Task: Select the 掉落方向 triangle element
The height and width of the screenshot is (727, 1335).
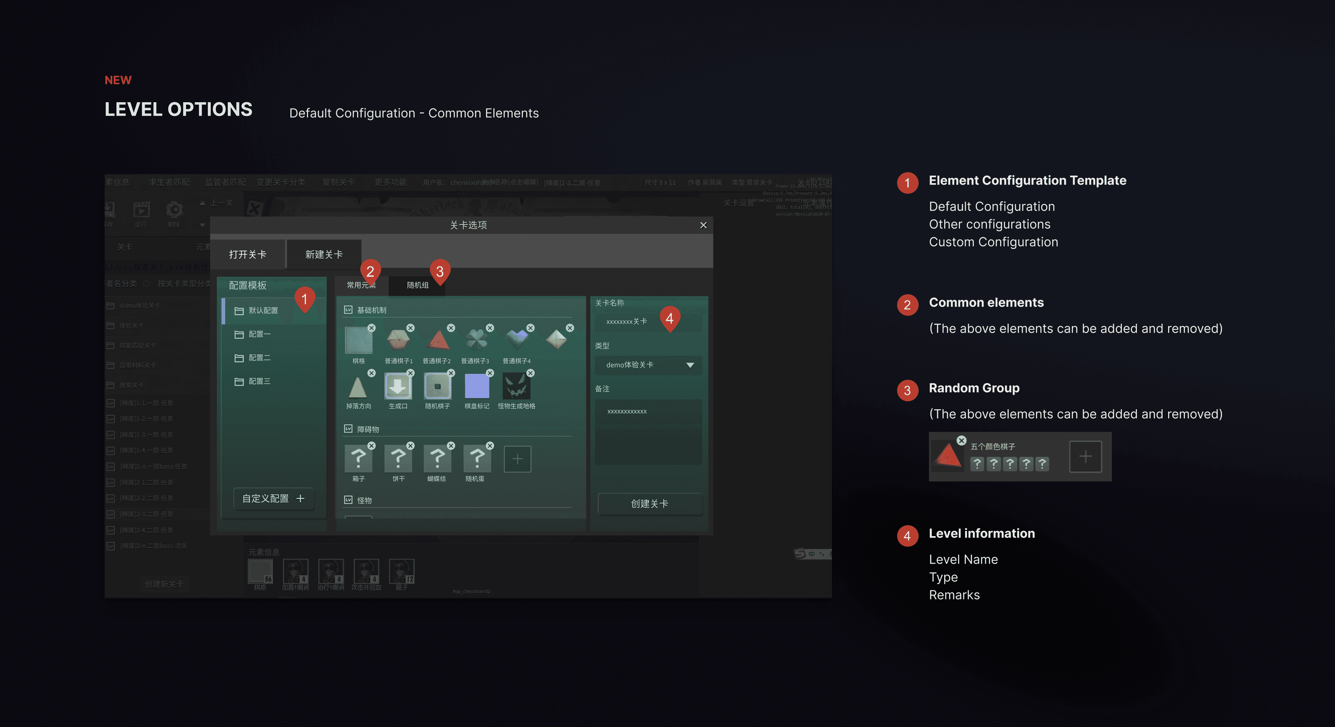Action: click(x=358, y=387)
